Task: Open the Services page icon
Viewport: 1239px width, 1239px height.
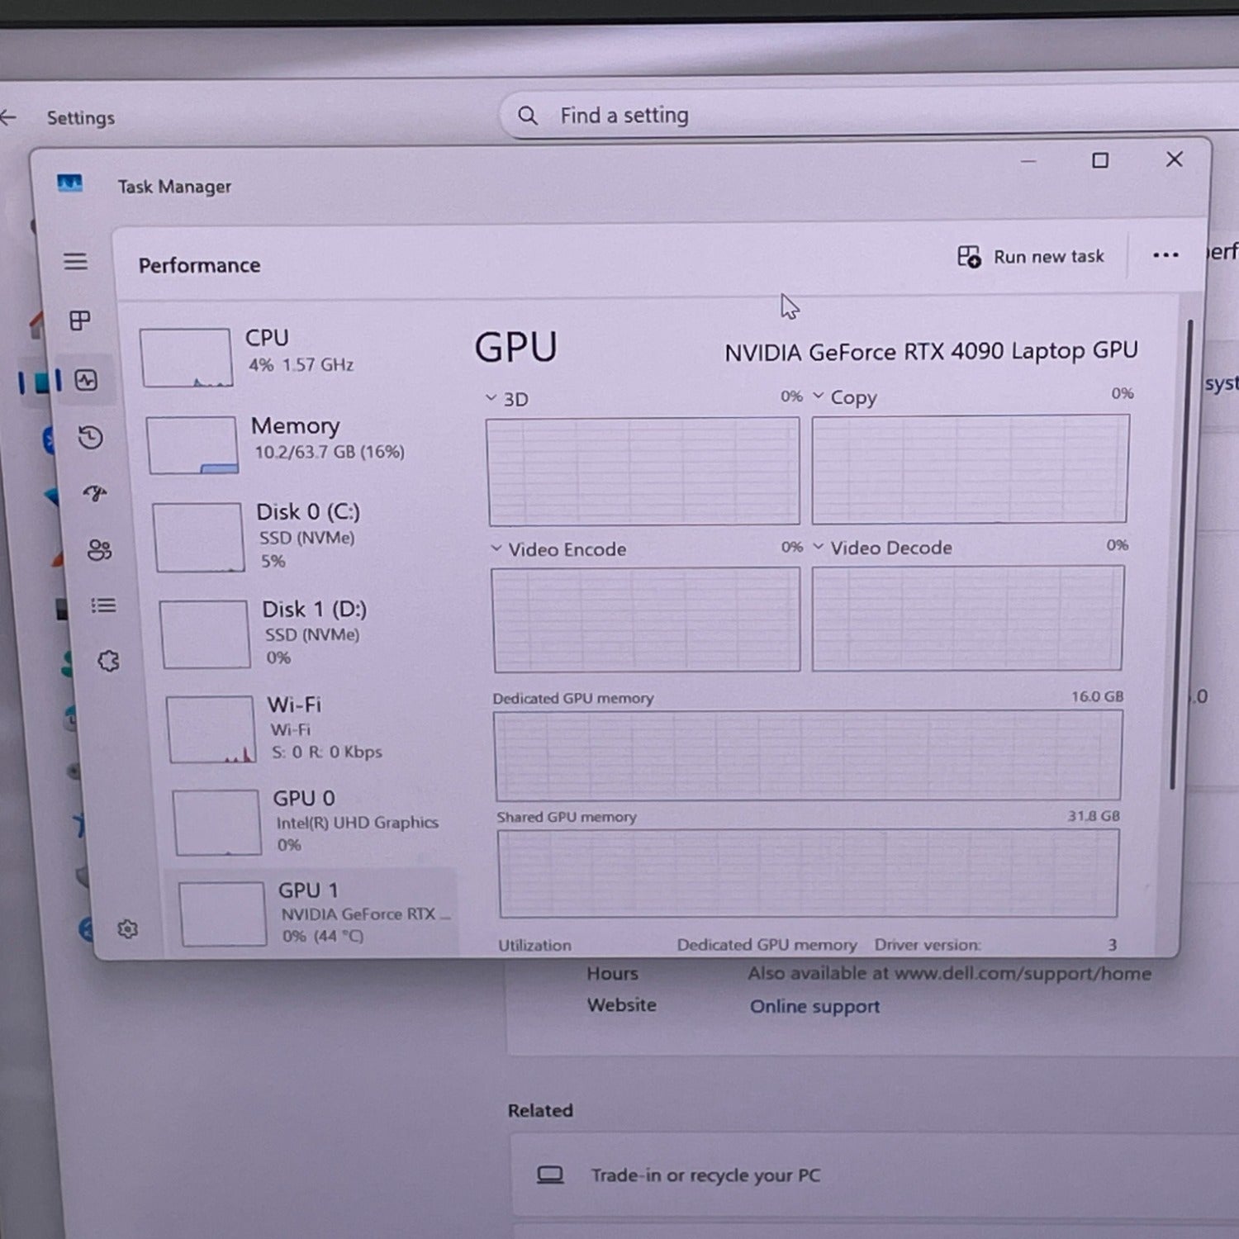Action: click(108, 661)
